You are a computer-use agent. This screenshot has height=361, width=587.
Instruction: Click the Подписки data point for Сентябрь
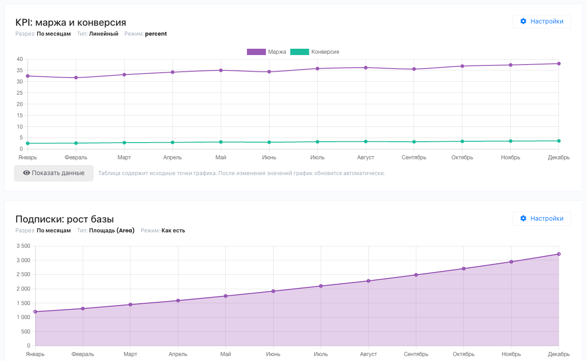[x=416, y=275]
